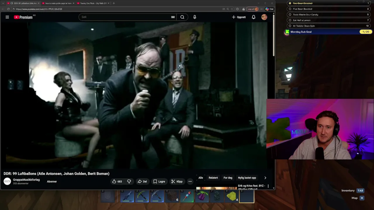
Task: Mute the DDR tab via speaker icon
Action: click(12, 3)
